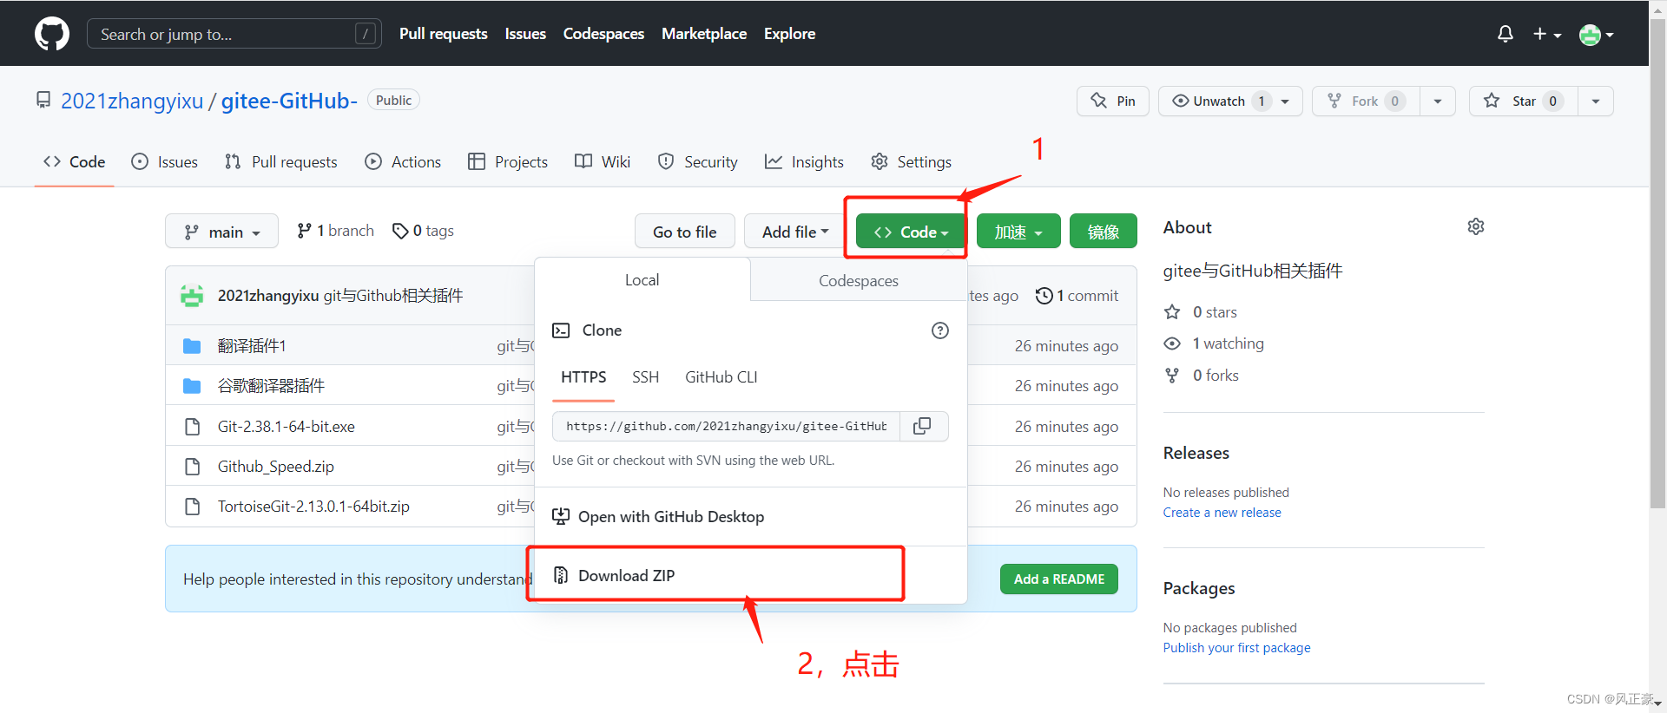
Task: Click the watching eye icon in About
Action: pos(1172,343)
